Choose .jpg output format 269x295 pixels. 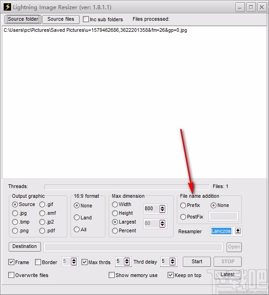[x=15, y=213]
